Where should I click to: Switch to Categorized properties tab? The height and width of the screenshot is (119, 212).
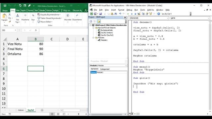(x=105, y=69)
